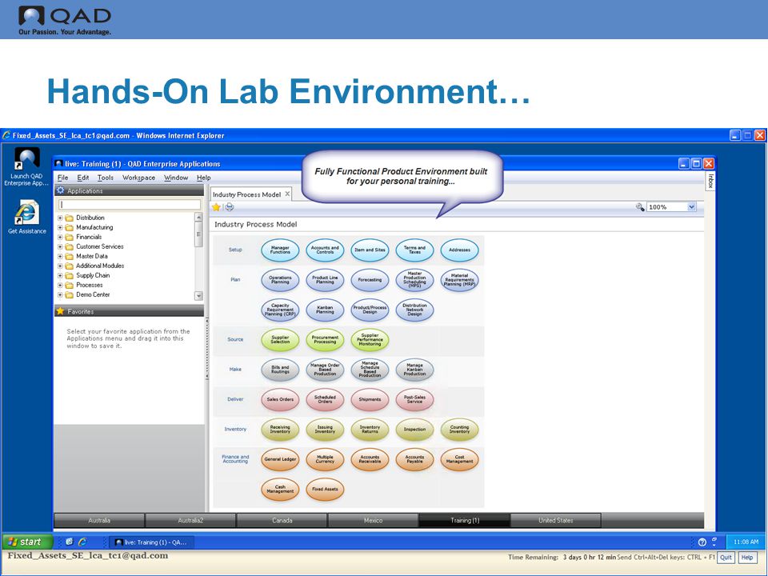Screen dimensions: 768x576
Task: Open Capacity Requirement Planning (CRP) node
Action: click(x=280, y=310)
